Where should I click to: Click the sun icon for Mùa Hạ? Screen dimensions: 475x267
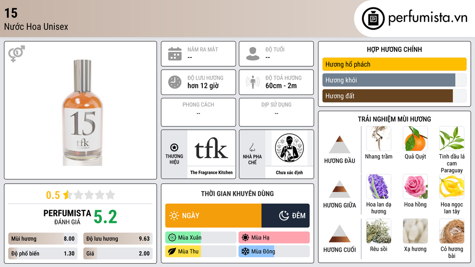pos(245,238)
